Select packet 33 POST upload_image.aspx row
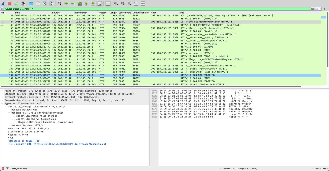The height and width of the screenshot is (171, 329). click(x=160, y=16)
